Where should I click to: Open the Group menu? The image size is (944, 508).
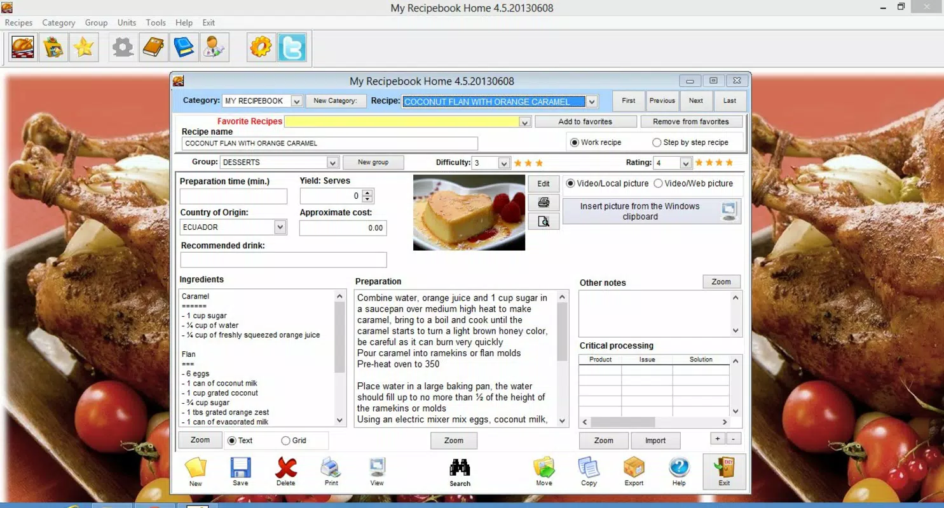[96, 22]
